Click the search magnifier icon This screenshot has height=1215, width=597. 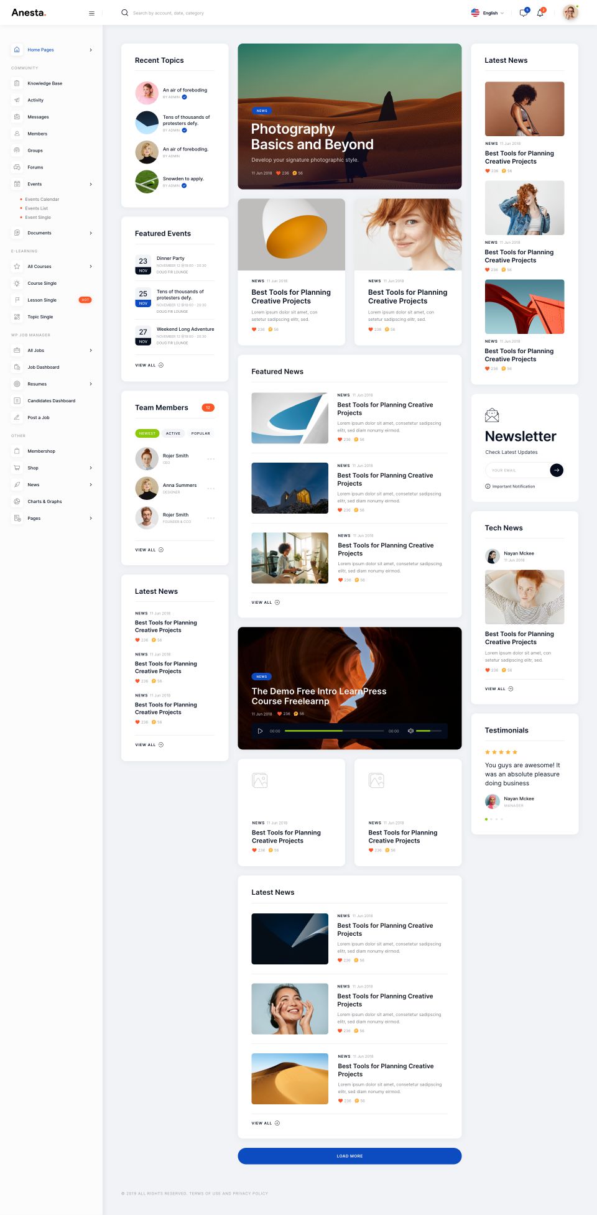tap(124, 12)
